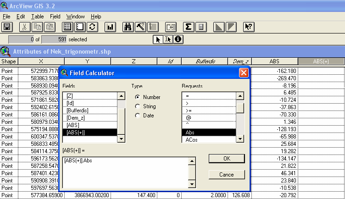Click the Sort Descending icon
The height and width of the screenshot is (199, 345).
tap(231, 27)
